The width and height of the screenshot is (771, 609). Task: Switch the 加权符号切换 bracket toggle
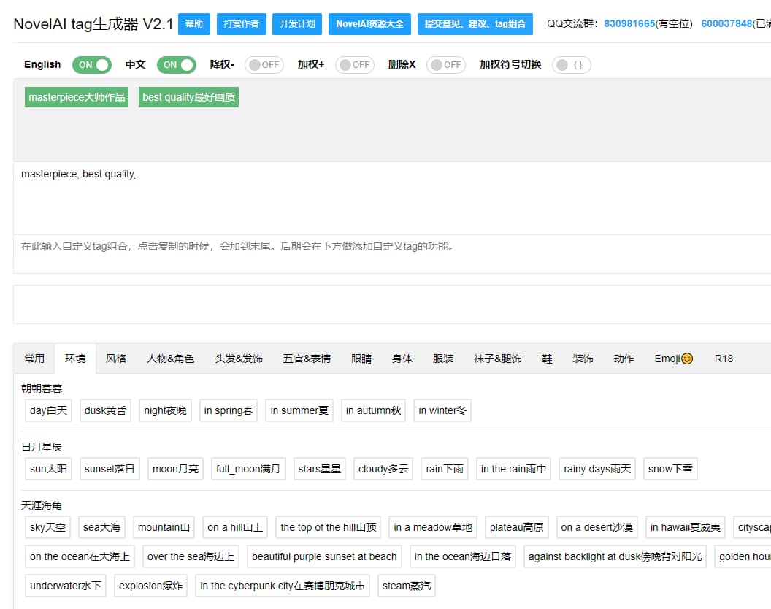pos(571,65)
